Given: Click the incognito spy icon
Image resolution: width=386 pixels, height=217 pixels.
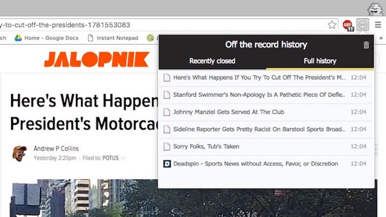Looking at the screenshot, I should tap(375, 9).
